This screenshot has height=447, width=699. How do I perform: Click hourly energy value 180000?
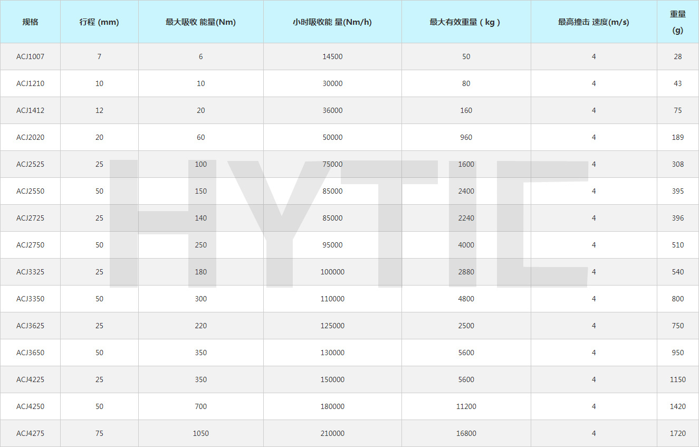point(332,406)
